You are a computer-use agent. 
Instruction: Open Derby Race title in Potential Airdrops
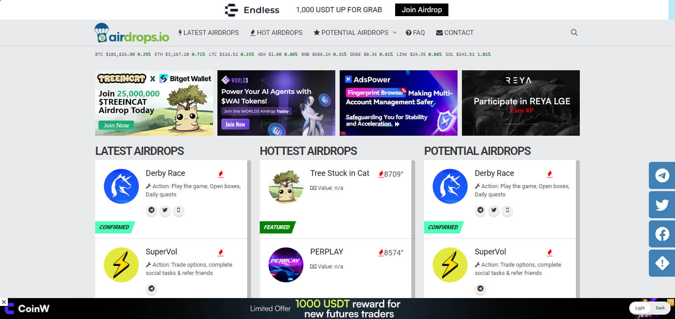click(494, 173)
